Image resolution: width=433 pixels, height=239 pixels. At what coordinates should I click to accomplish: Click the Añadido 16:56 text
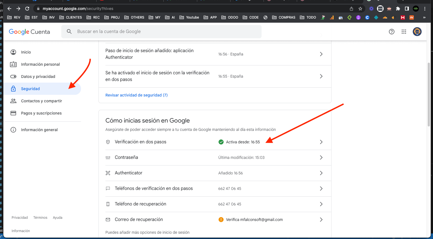[x=231, y=173]
